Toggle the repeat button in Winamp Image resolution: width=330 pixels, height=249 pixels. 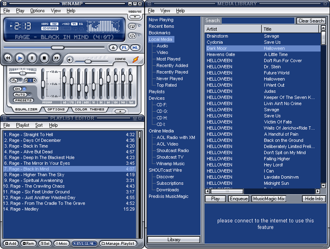132,26
